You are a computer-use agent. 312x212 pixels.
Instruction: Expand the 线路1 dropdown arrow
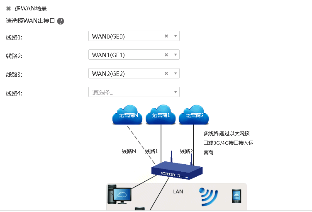pos(175,36)
